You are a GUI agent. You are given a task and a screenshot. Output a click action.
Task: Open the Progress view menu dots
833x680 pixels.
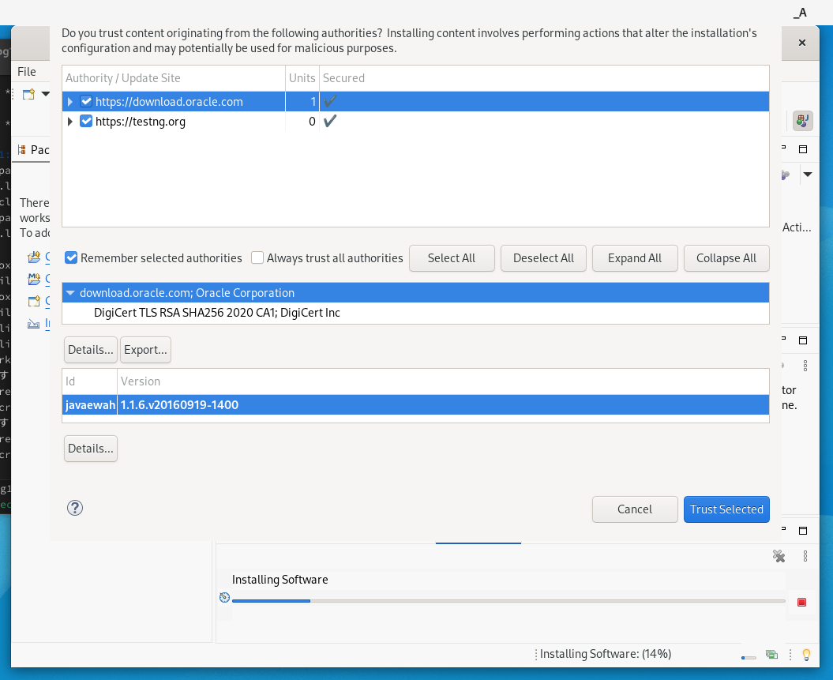pyautogui.click(x=805, y=556)
